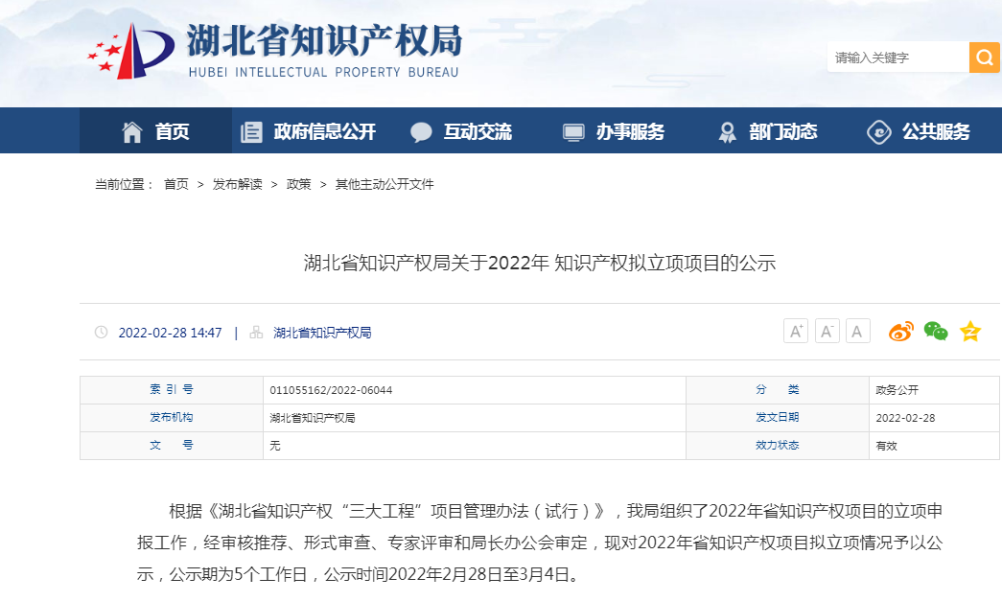Select 部门动态 in the navigation bar
The height and width of the screenshot is (601, 1002).
pyautogui.click(x=767, y=131)
